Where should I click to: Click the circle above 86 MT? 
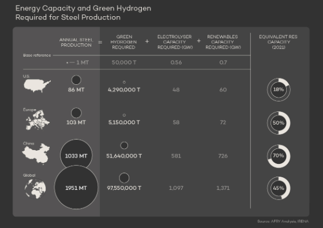coord(76,80)
